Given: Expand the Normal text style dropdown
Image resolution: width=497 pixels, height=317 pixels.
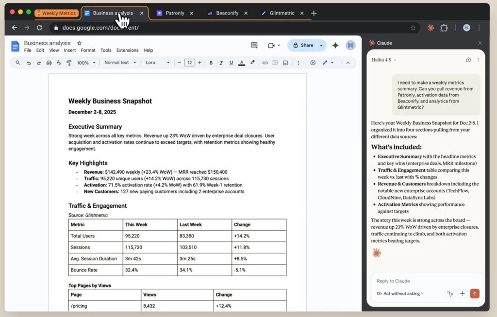Looking at the screenshot, I should point(119,63).
